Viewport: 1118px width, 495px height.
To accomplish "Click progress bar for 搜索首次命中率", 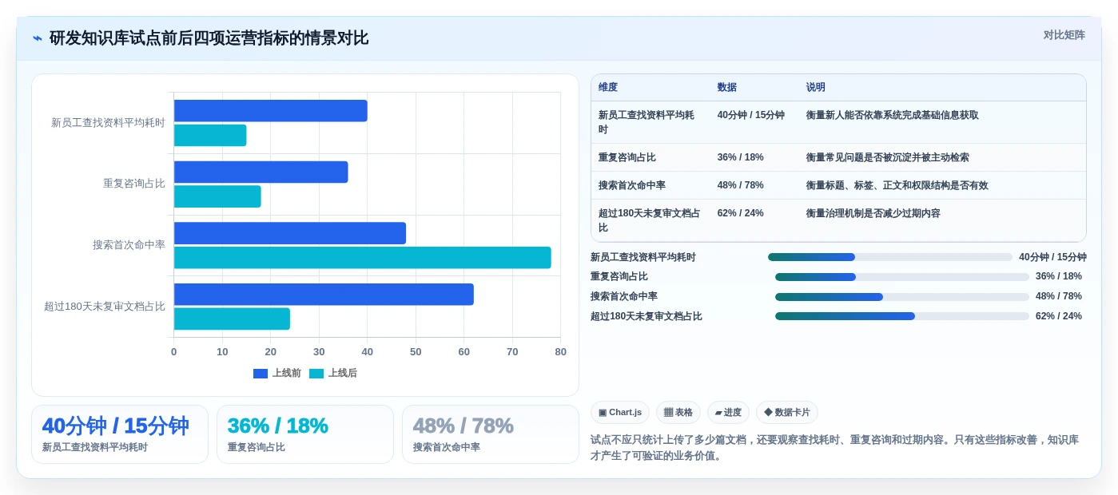I will (x=902, y=297).
